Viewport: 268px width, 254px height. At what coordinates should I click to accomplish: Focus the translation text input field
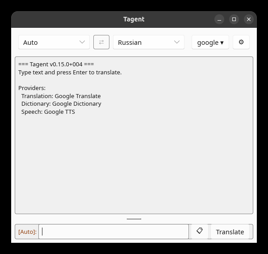pyautogui.click(x=113, y=232)
